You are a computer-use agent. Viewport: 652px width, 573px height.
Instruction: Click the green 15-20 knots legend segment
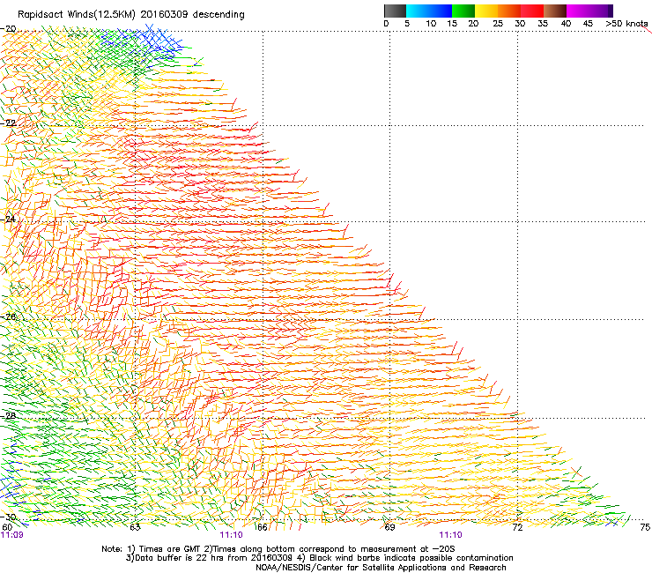(463, 11)
